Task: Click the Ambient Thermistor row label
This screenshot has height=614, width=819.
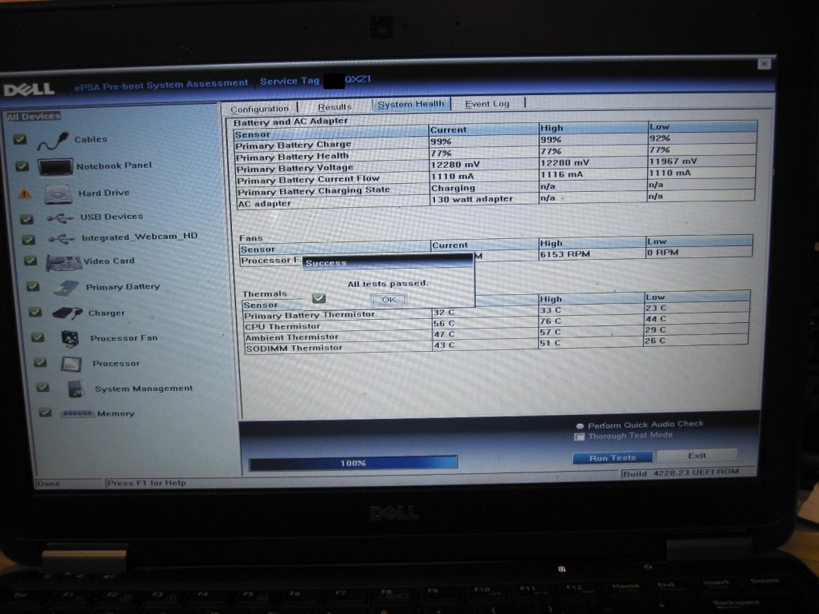Action: (x=292, y=337)
